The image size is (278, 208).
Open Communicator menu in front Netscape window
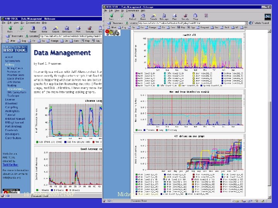pyautogui.click(x=132, y=11)
